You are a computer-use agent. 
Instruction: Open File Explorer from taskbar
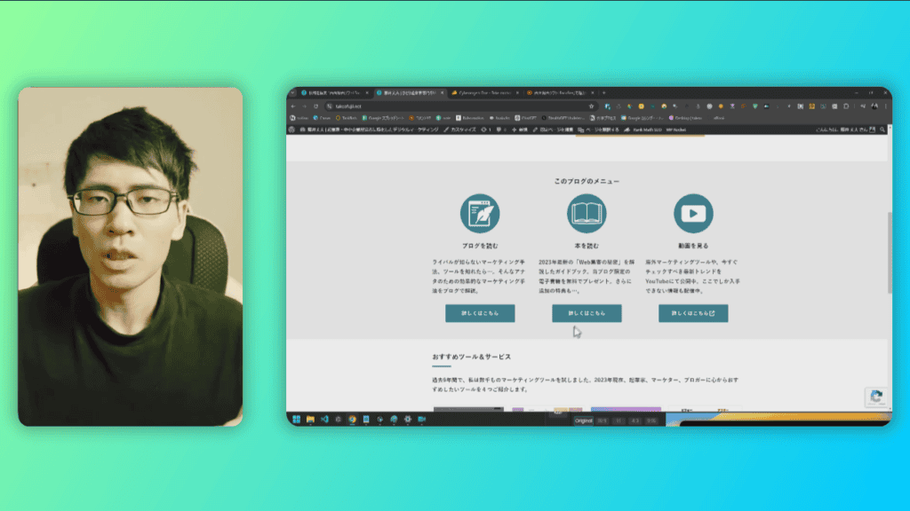point(310,420)
